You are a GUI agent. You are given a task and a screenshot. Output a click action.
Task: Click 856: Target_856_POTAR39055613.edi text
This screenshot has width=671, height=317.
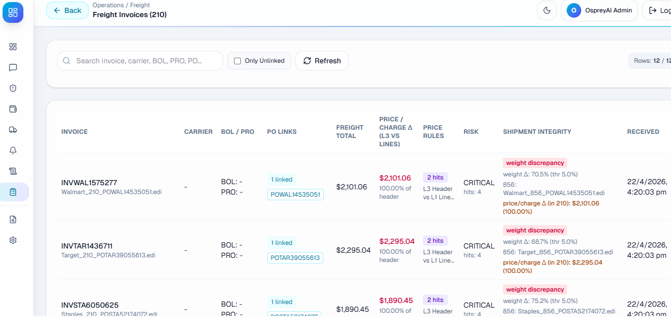(558, 252)
